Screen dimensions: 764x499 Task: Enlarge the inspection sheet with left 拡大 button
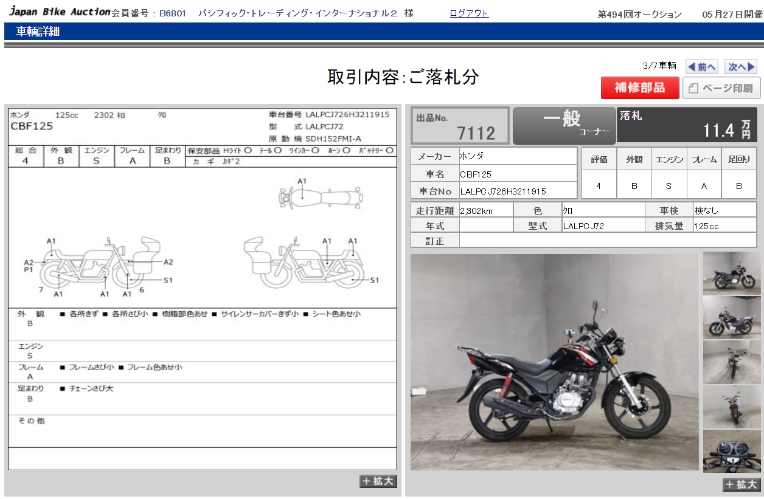378,481
